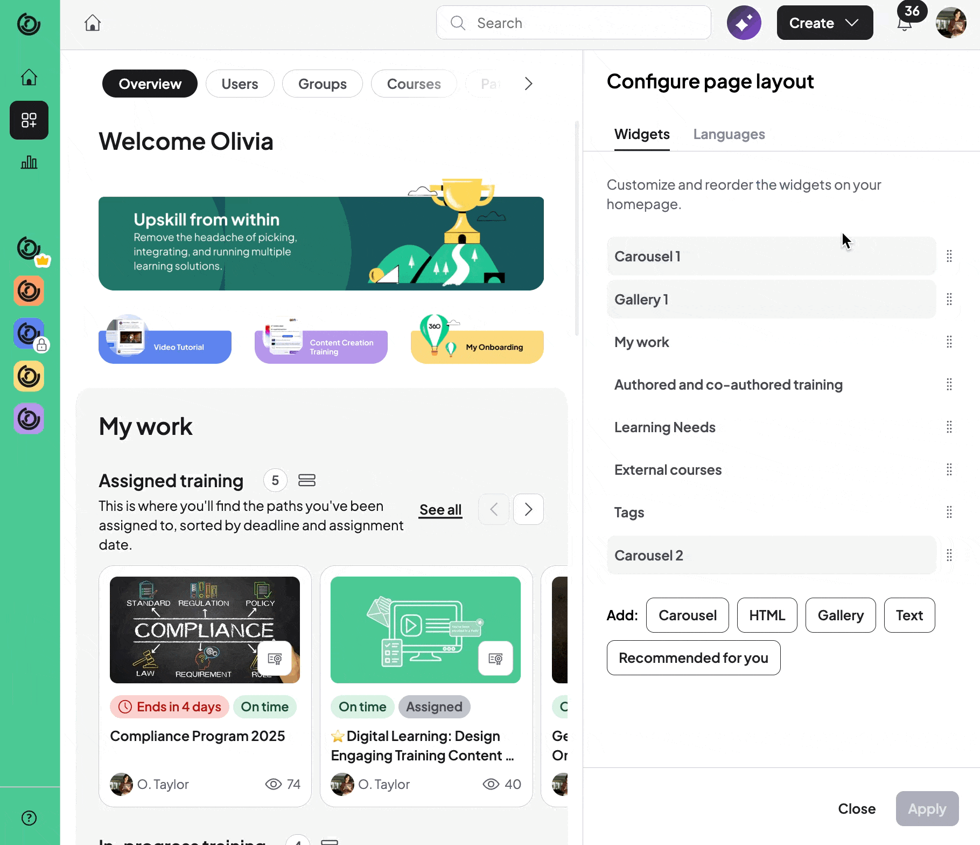Grab the Learning Needs drag handle
Screen dimensions: 980x845
[x=949, y=427]
